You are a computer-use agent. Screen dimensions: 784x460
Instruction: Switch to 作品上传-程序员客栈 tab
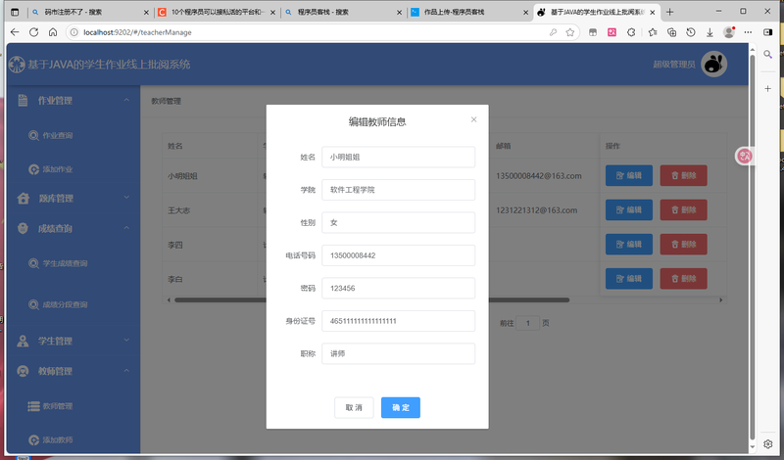coord(469,12)
